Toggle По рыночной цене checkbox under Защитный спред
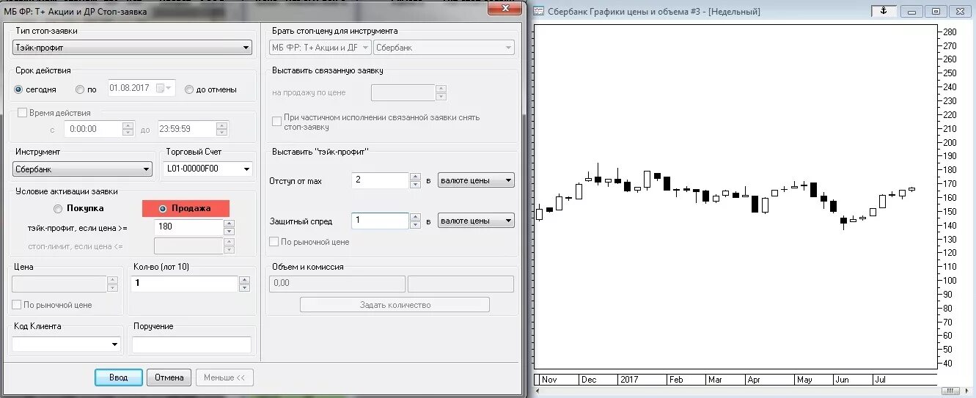Screen dimensions: 976x398 tap(274, 242)
